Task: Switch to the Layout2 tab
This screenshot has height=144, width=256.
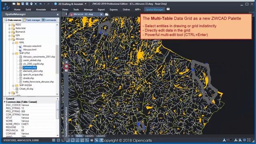Action: click(x=100, y=136)
